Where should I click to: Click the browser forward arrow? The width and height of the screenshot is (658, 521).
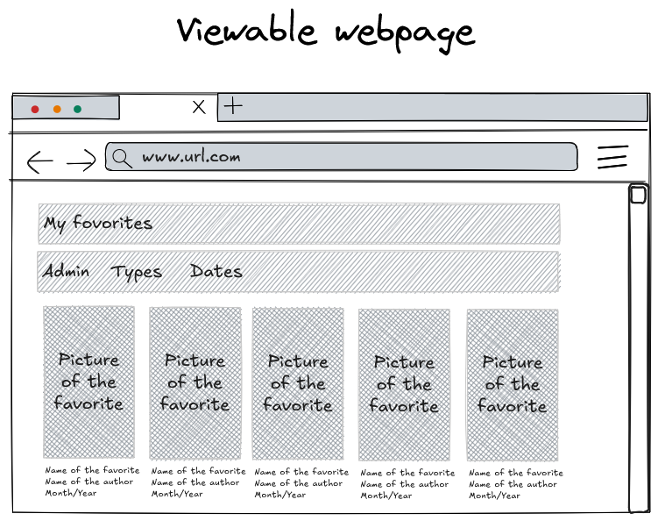click(x=81, y=161)
